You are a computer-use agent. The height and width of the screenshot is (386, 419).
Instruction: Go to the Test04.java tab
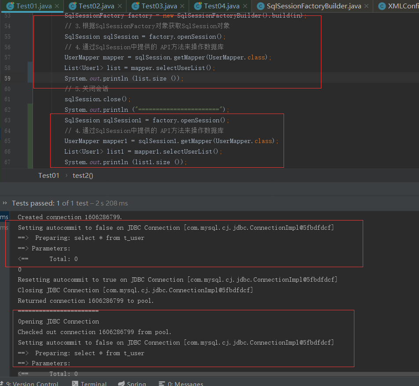pos(220,6)
